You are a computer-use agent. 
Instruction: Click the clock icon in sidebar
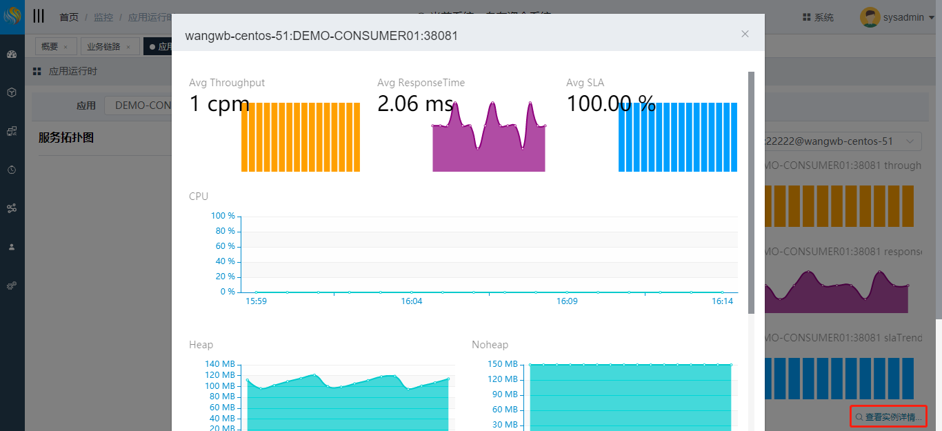click(12, 170)
